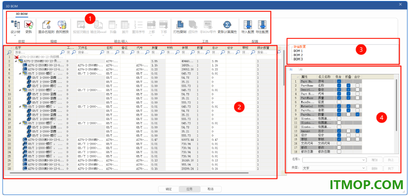Viewport: 408px width, 196px height.
Task: Toggle 合计 checkbox for Amount 总计
Action: [x=358, y=131]
